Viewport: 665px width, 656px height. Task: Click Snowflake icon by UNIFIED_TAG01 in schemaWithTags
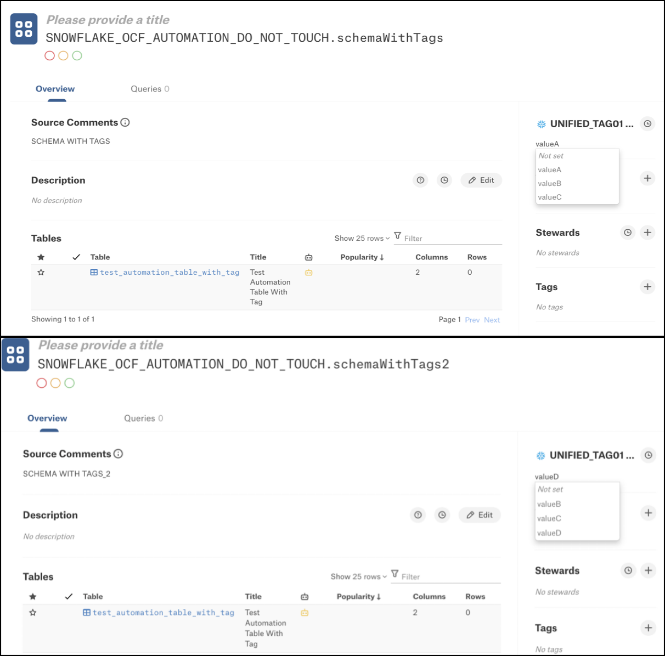tap(542, 124)
